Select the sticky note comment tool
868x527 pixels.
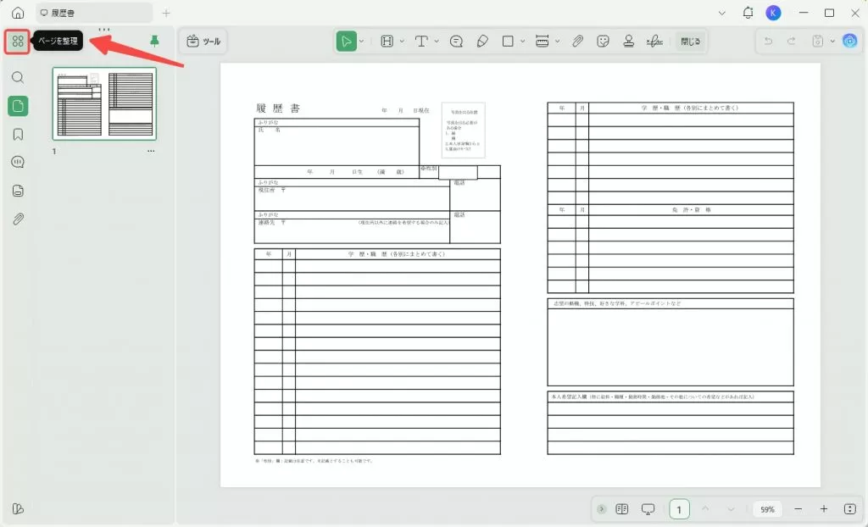coord(456,41)
